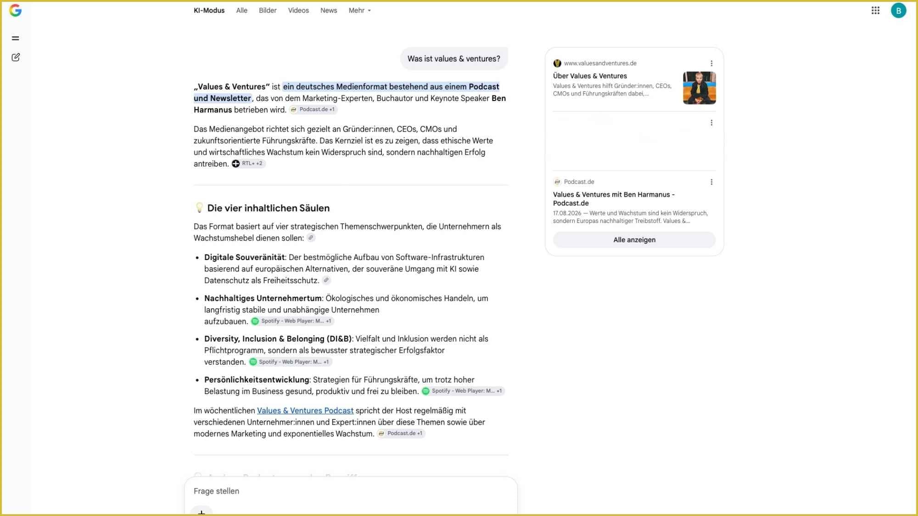Click 'Alle anzeigen' button
The width and height of the screenshot is (918, 516).
[x=634, y=240]
